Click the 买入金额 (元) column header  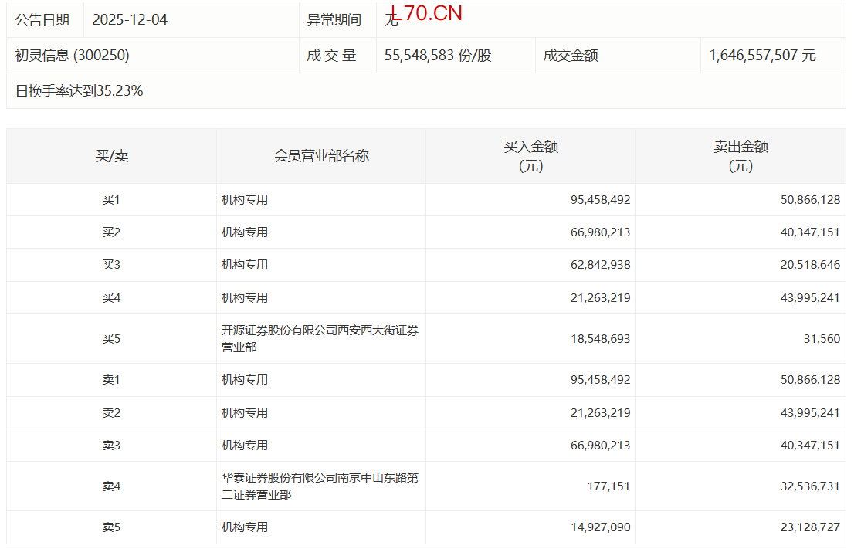click(530, 156)
